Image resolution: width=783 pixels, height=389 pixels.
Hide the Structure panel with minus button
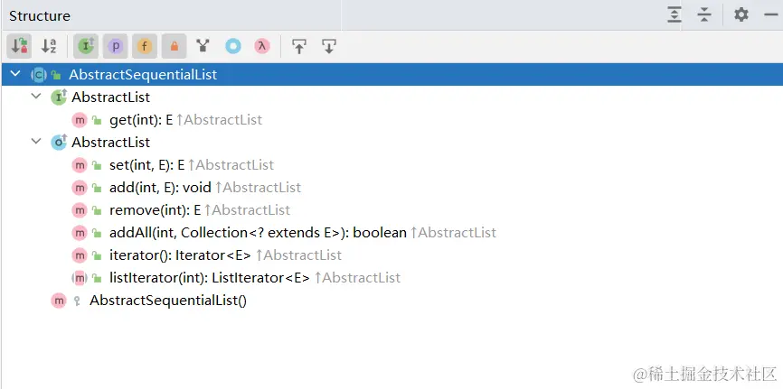point(771,14)
